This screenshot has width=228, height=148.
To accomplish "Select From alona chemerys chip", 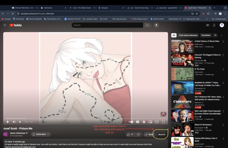I will 188,35.
